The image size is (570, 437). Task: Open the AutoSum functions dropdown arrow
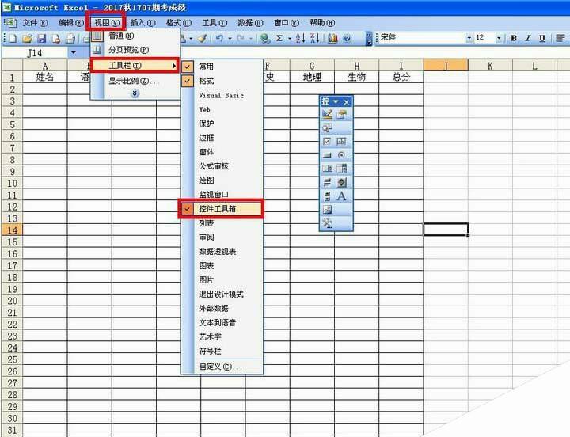click(290, 38)
